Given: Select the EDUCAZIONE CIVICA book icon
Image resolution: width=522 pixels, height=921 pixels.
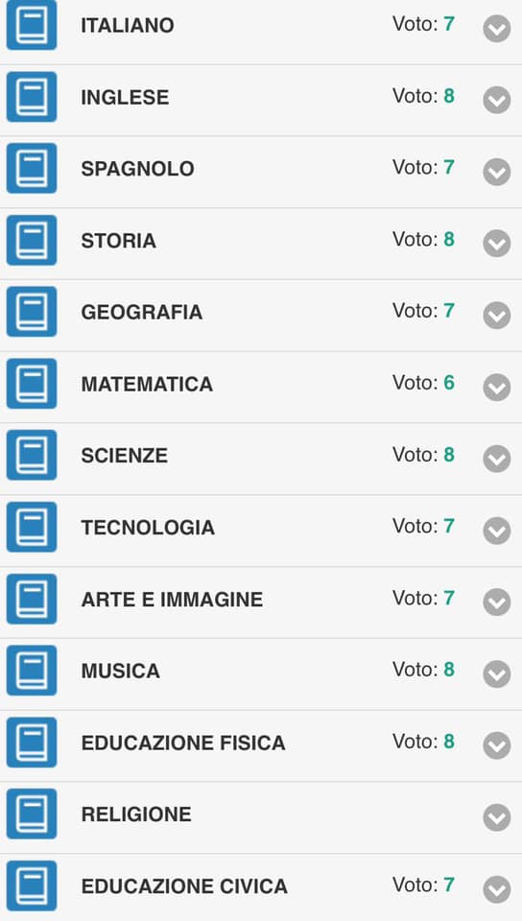Looking at the screenshot, I should [32, 886].
